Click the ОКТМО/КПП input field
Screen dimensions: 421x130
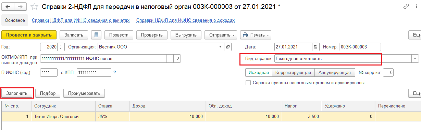tap(103, 58)
